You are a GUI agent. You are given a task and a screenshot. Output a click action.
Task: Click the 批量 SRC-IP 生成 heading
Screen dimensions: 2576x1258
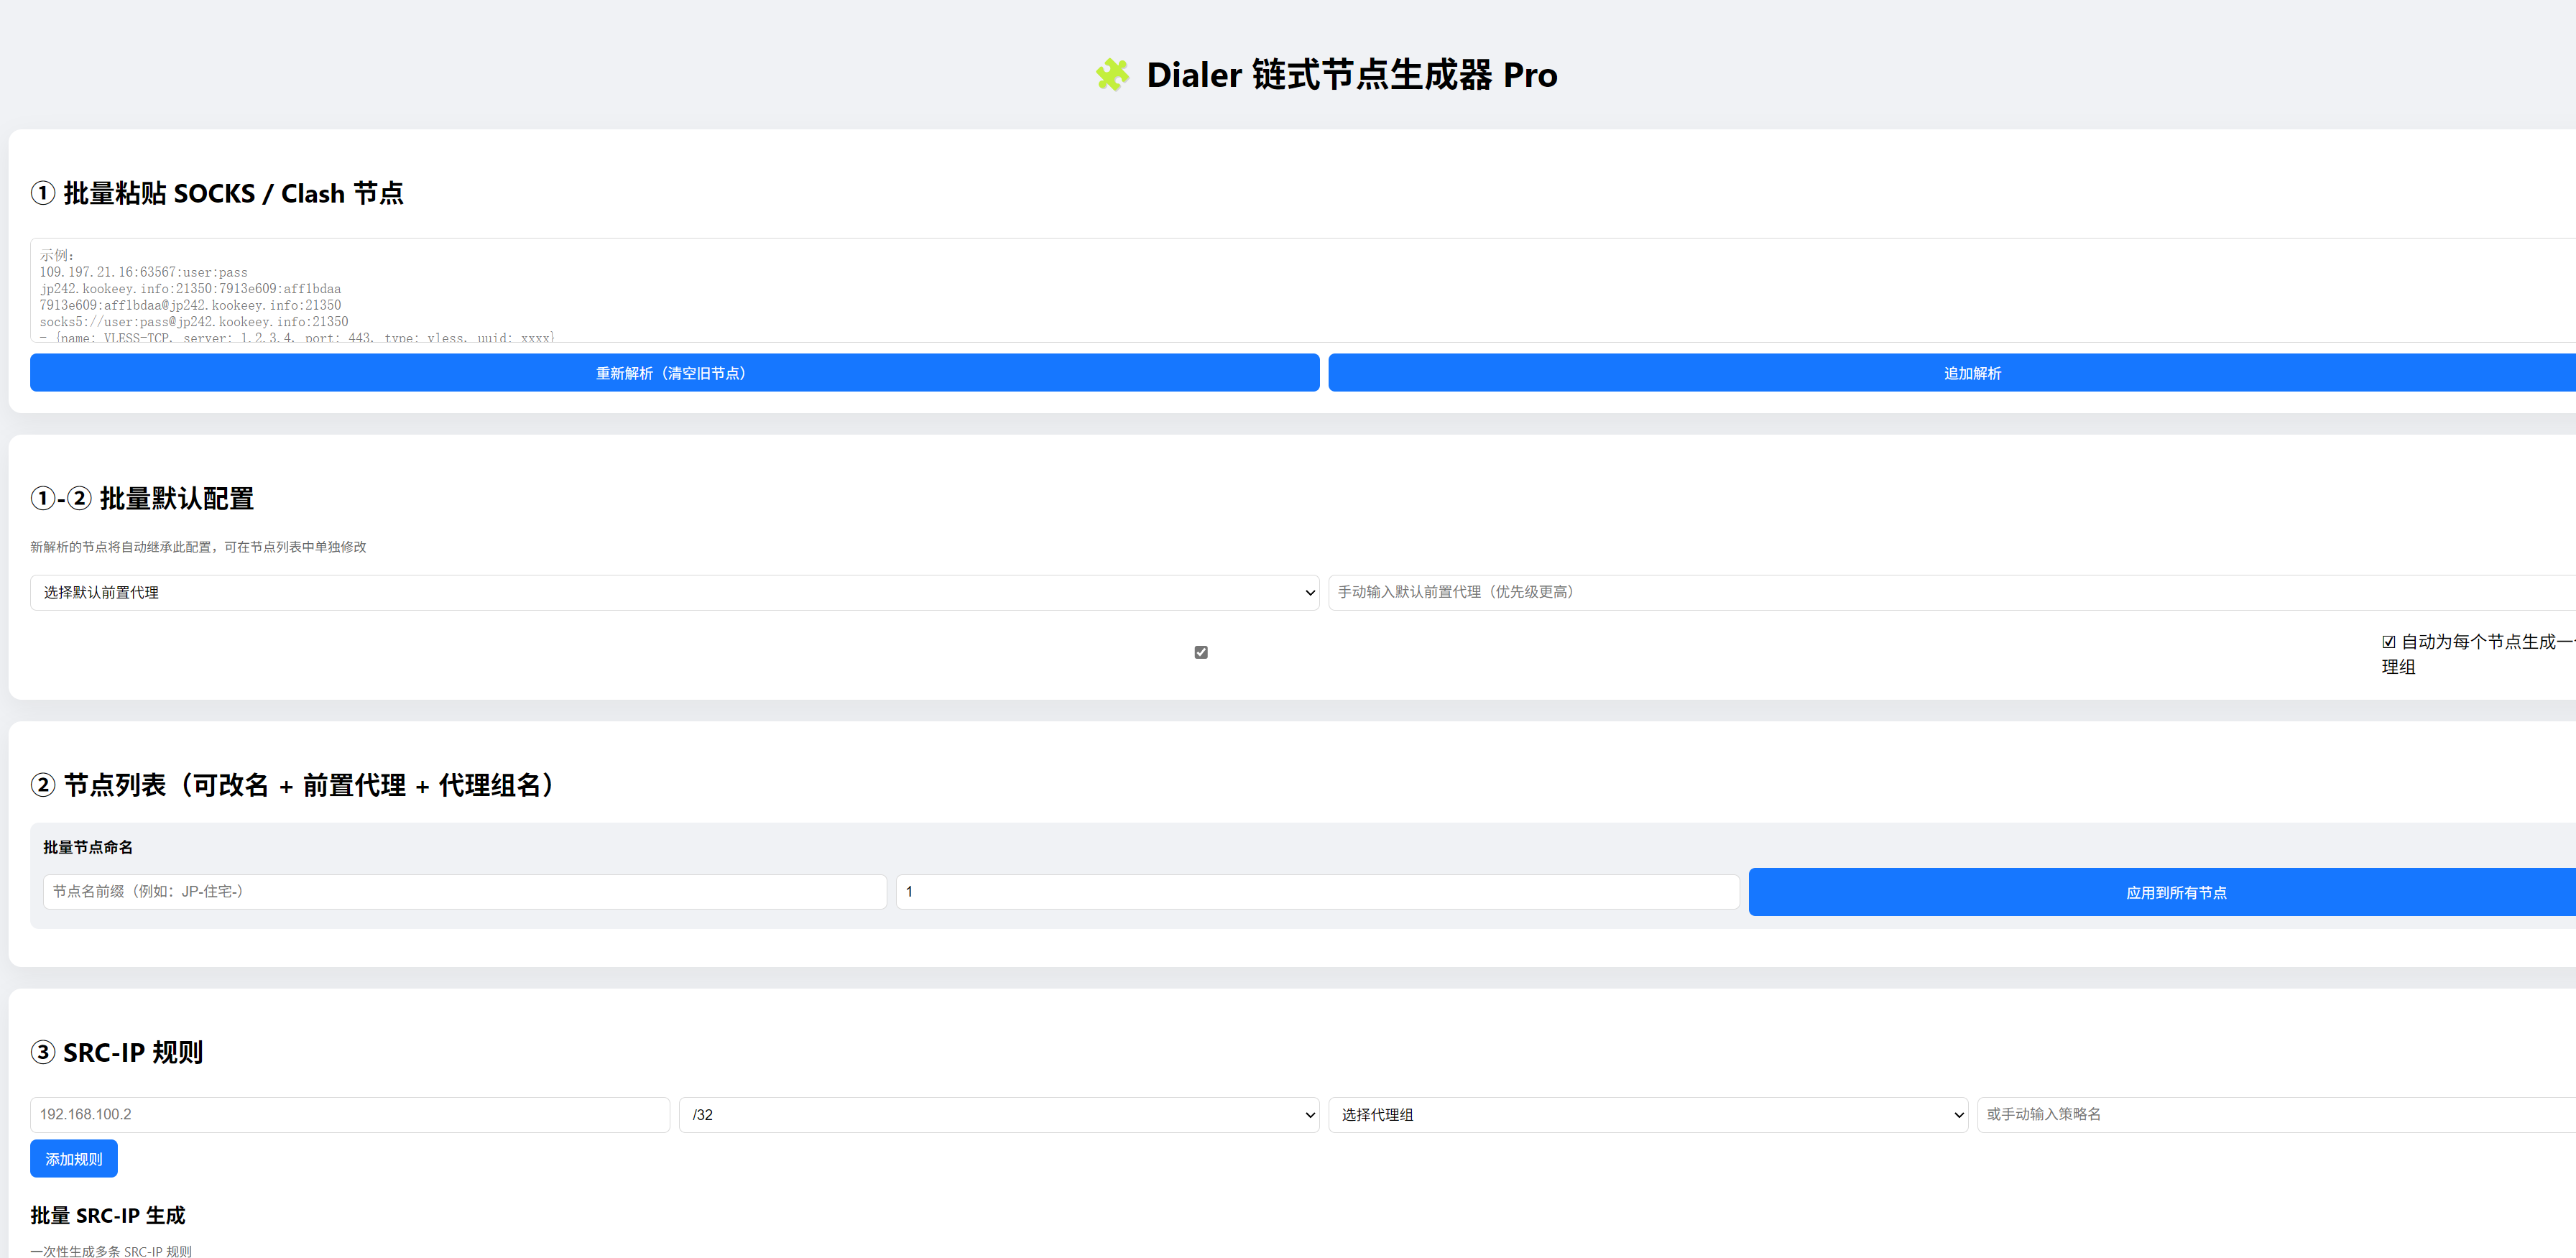pos(106,1215)
